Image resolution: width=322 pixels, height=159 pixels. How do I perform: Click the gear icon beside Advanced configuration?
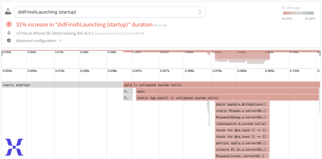click(x=9, y=41)
